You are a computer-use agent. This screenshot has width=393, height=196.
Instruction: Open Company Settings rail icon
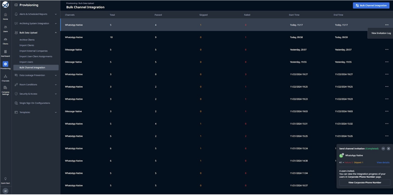click(x=5, y=90)
